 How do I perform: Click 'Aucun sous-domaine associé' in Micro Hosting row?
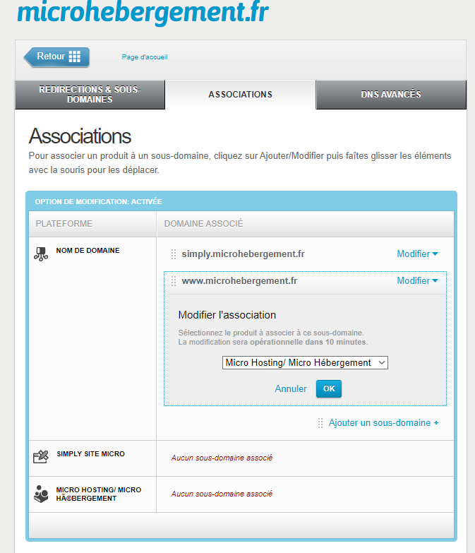[x=222, y=494]
